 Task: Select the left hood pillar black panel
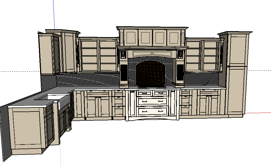pyautogui.click(x=124, y=73)
